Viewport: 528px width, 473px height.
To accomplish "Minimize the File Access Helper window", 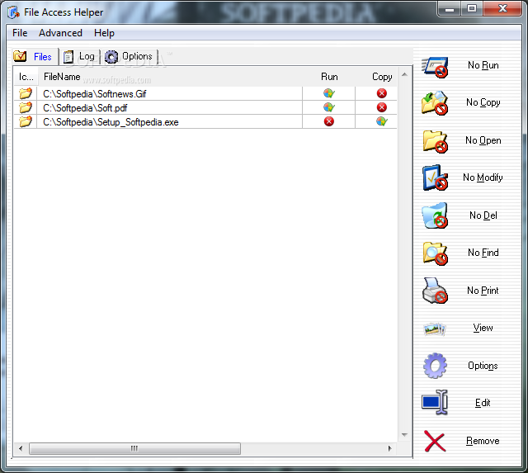I will [x=450, y=9].
